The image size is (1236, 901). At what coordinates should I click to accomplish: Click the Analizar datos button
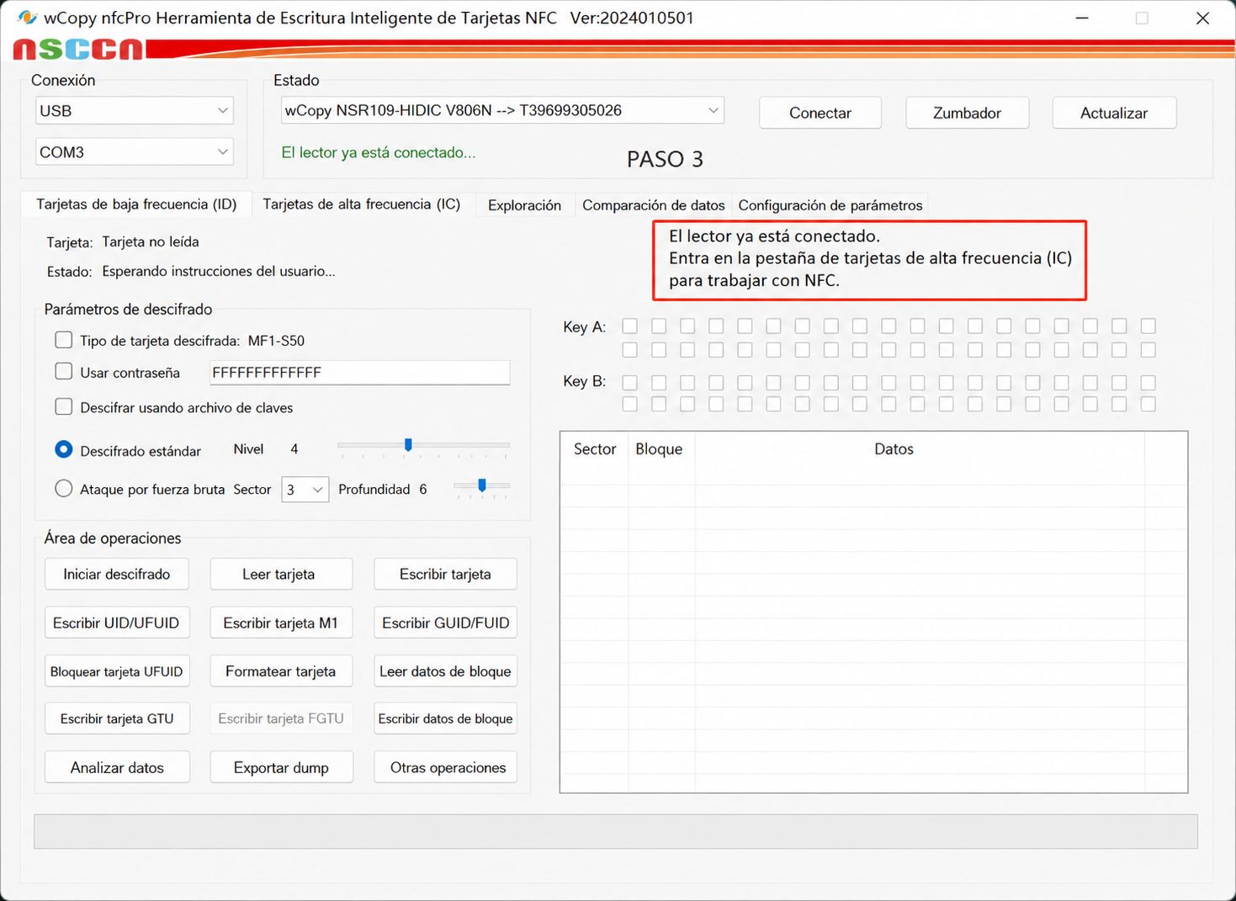(x=117, y=767)
